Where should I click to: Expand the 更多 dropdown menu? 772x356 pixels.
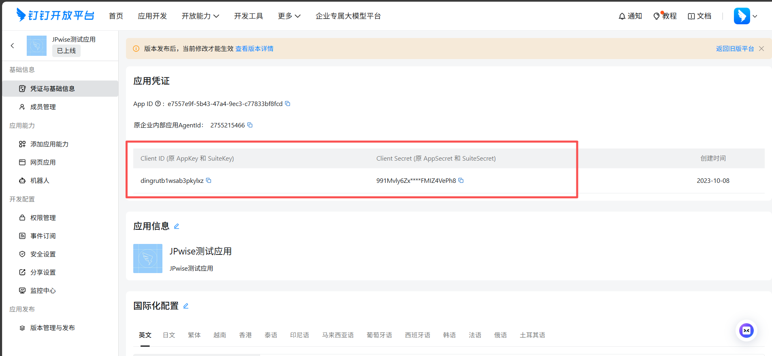pyautogui.click(x=289, y=16)
